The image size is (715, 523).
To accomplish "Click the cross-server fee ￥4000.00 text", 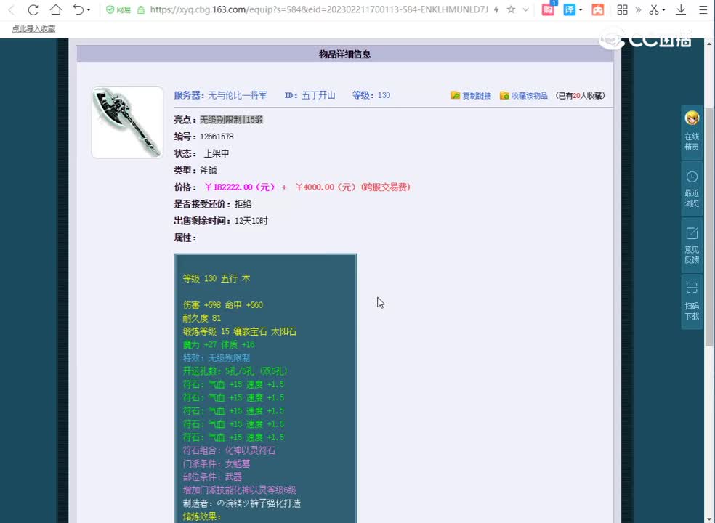I will coord(353,187).
